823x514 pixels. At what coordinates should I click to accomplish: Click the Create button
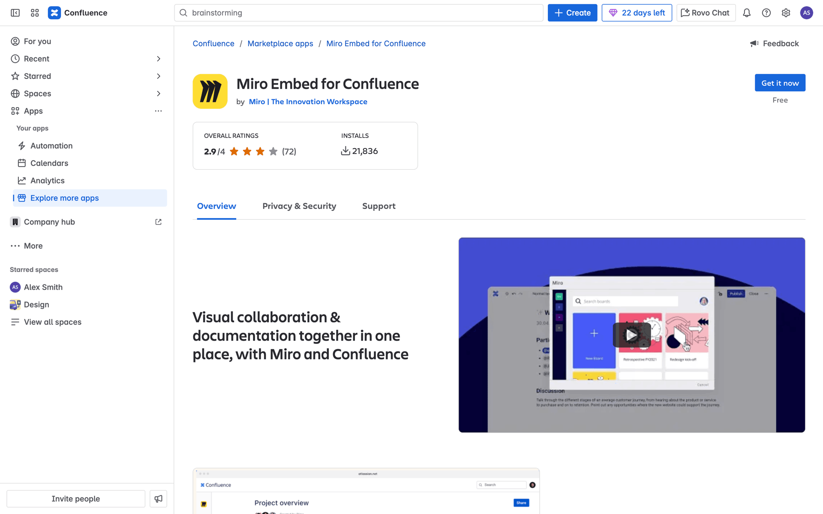tap(572, 13)
